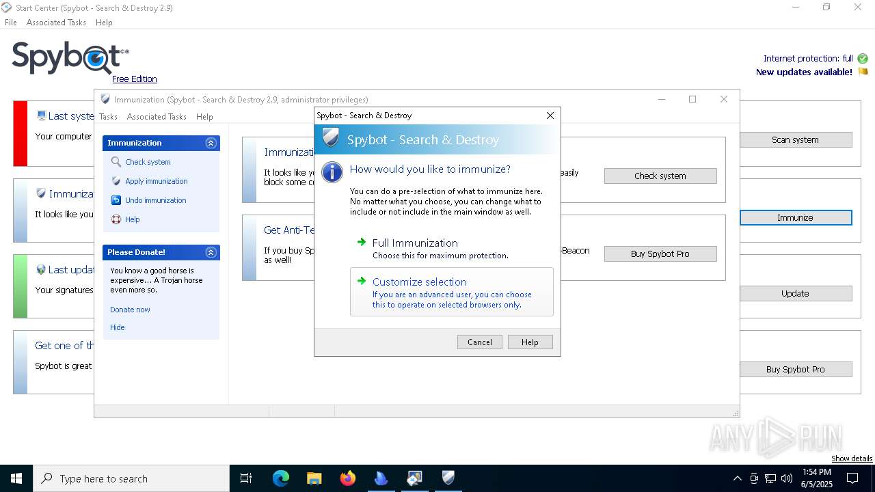Launch Firefox from taskbar
875x492 pixels.
tap(347, 478)
